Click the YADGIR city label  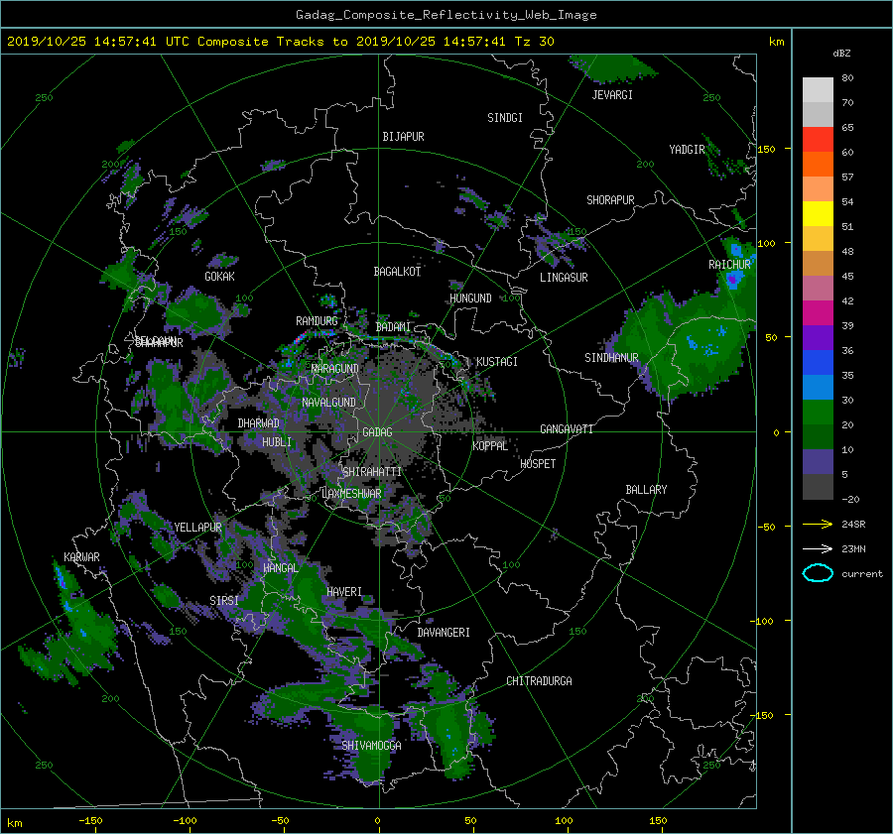[x=687, y=150]
